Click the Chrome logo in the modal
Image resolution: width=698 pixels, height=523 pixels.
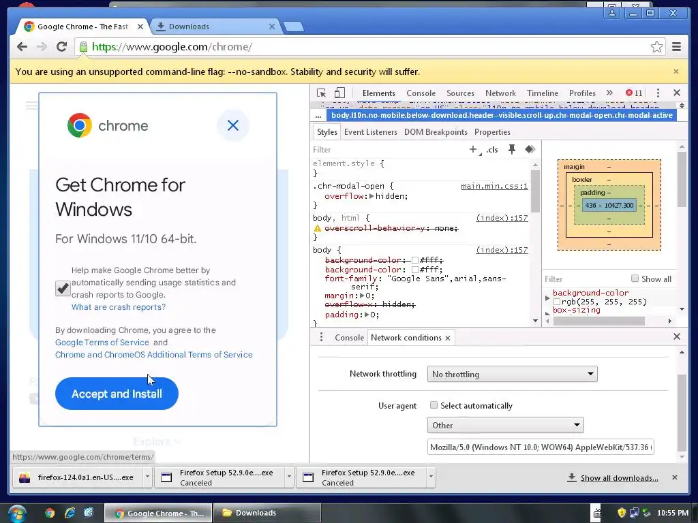[80, 125]
